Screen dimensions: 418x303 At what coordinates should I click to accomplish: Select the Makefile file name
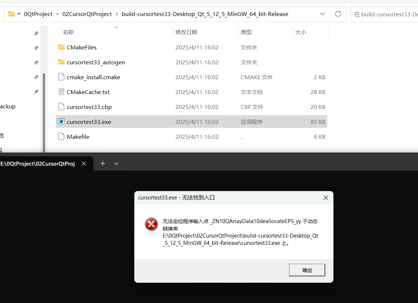point(78,137)
